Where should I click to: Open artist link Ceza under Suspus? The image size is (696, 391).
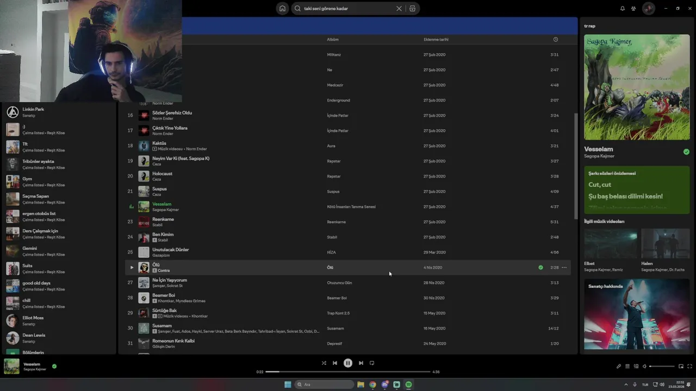coord(157,194)
